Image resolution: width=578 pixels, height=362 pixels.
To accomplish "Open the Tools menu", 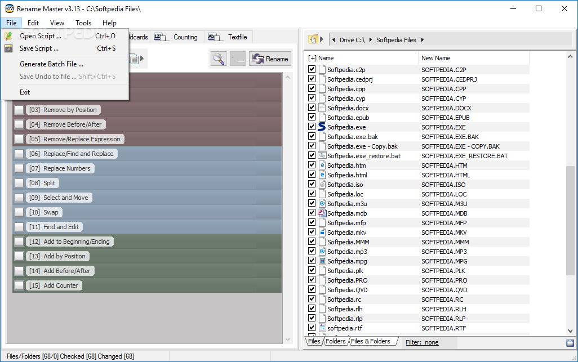I will 83,23.
